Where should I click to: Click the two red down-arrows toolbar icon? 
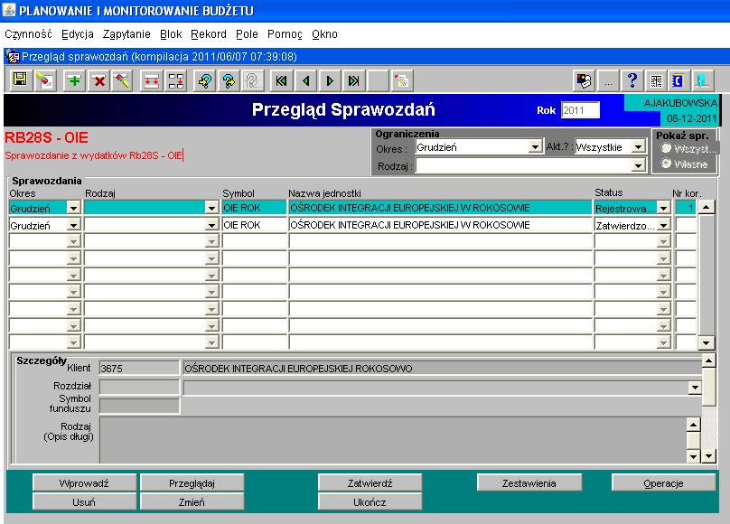coord(151,80)
